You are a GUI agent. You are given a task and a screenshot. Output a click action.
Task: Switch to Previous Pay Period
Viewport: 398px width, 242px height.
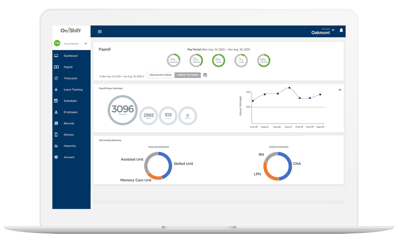pyautogui.click(x=160, y=75)
